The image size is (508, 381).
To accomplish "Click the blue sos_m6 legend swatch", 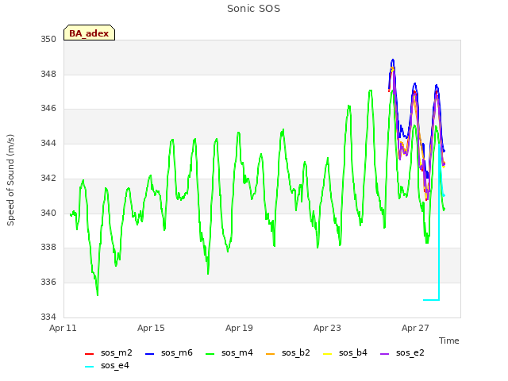I will 149,354.
